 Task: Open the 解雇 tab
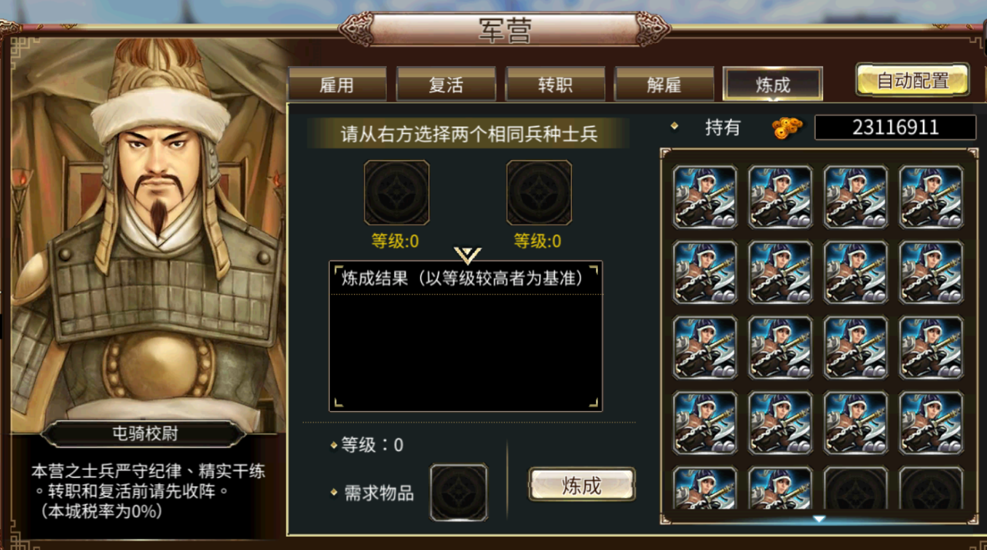click(664, 84)
